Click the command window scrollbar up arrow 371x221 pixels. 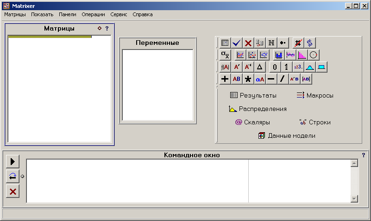point(354,163)
